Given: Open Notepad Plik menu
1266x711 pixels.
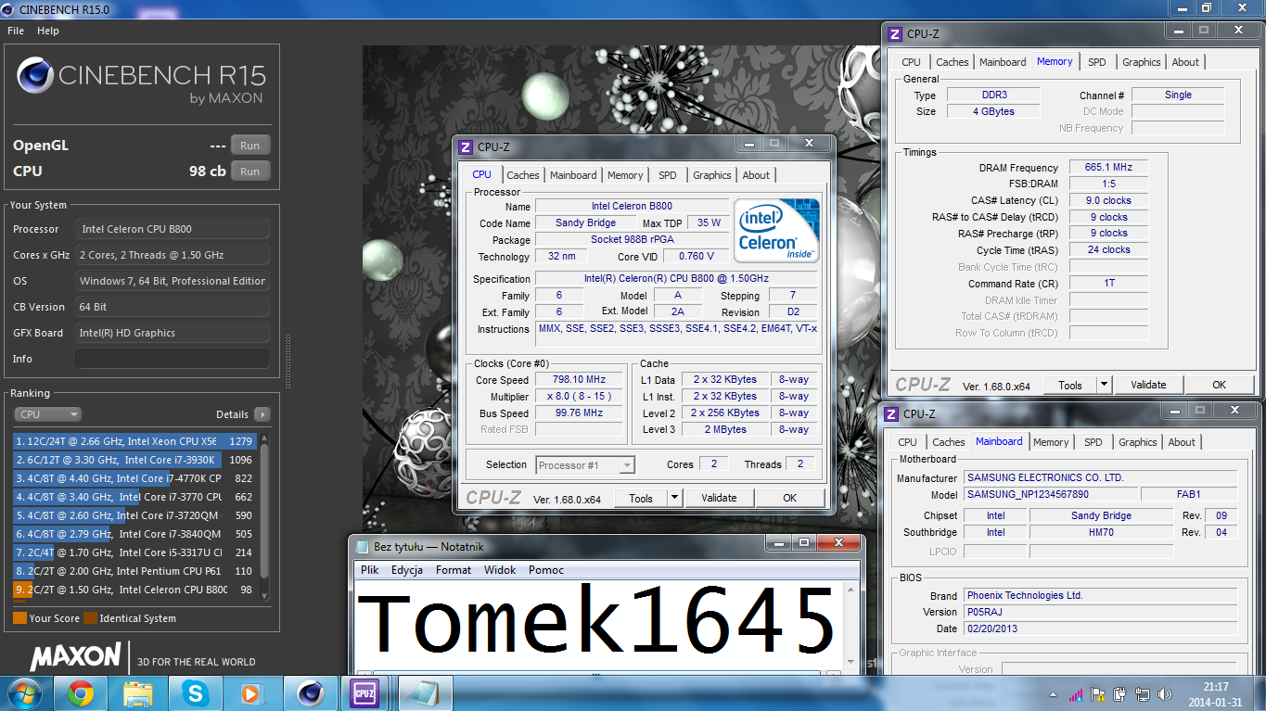Looking at the screenshot, I should (x=370, y=570).
